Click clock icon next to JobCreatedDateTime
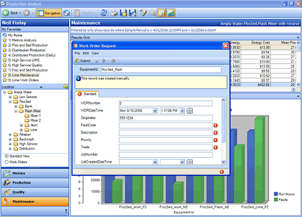The image size is (302, 217). pyautogui.click(x=190, y=162)
